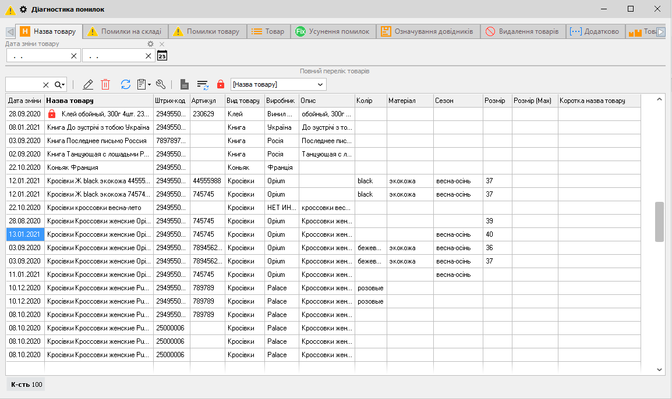Click the gear icon above the date filter

tap(150, 44)
